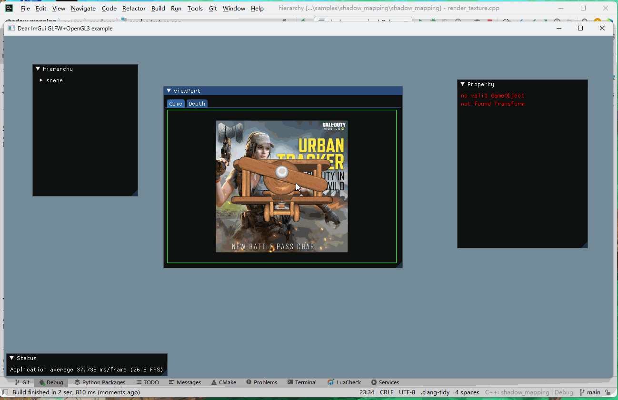Open the Git tool window
This screenshot has width=618, height=400.
22,382
